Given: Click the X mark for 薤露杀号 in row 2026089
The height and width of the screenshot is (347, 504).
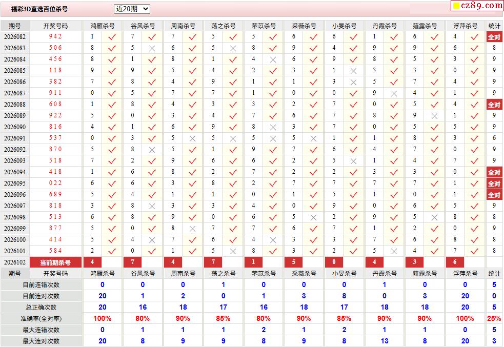Looking at the screenshot, I should pos(434,116).
